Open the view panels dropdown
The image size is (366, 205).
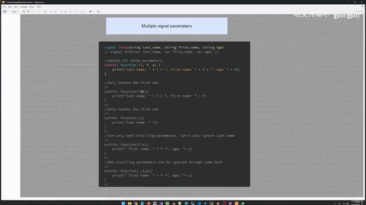pyautogui.click(x=5, y=12)
